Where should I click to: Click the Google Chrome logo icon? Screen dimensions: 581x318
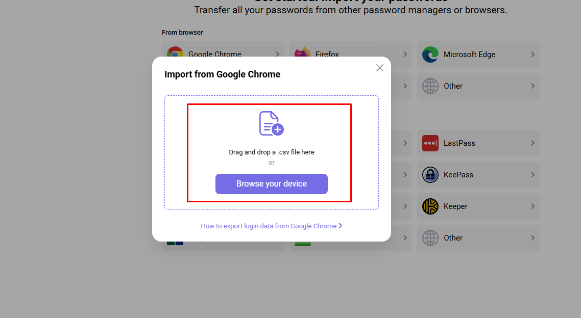tap(175, 53)
